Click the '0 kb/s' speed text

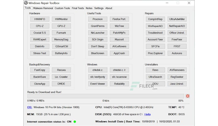(106, 101)
